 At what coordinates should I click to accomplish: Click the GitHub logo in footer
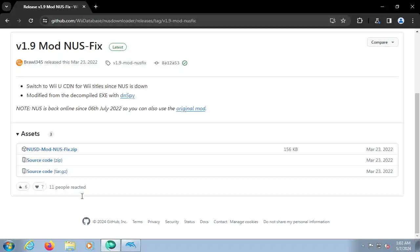pyautogui.click(x=86, y=221)
